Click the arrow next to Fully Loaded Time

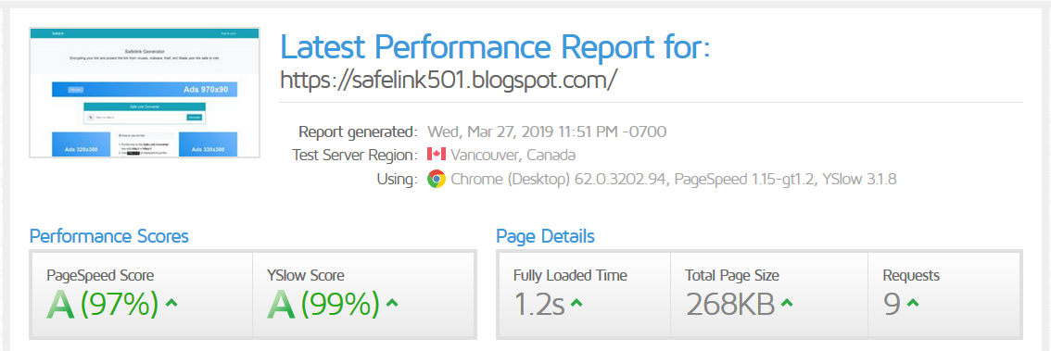point(576,304)
